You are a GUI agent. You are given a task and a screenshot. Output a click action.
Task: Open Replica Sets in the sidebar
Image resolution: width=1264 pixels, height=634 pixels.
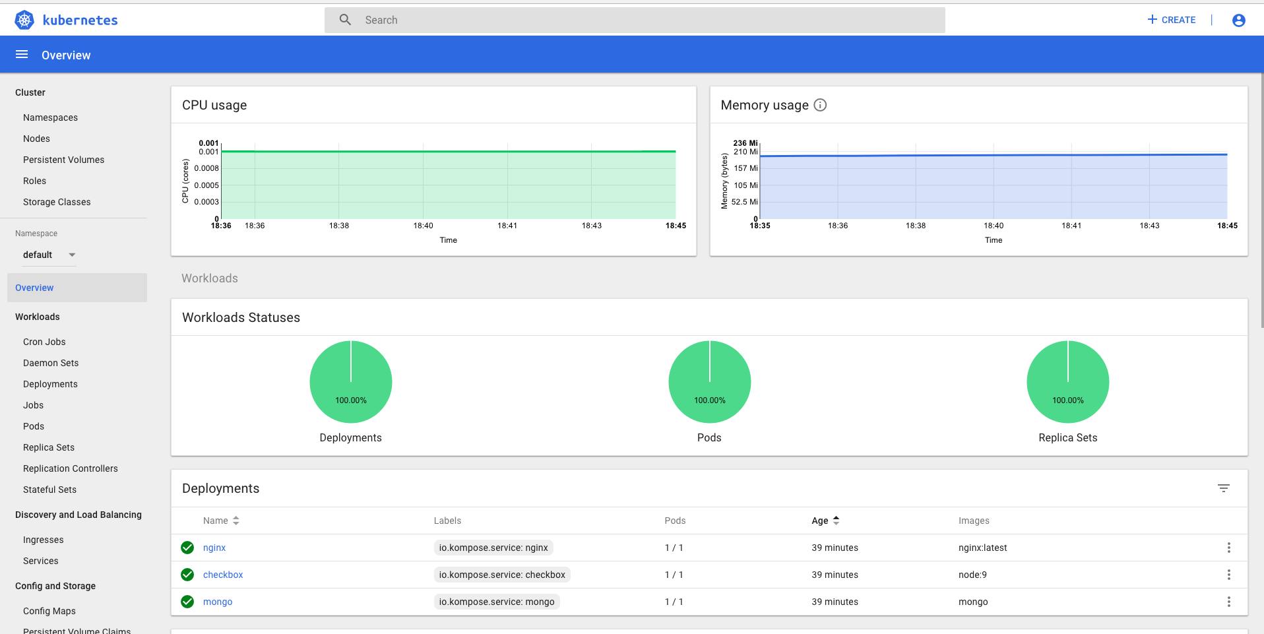tap(49, 447)
